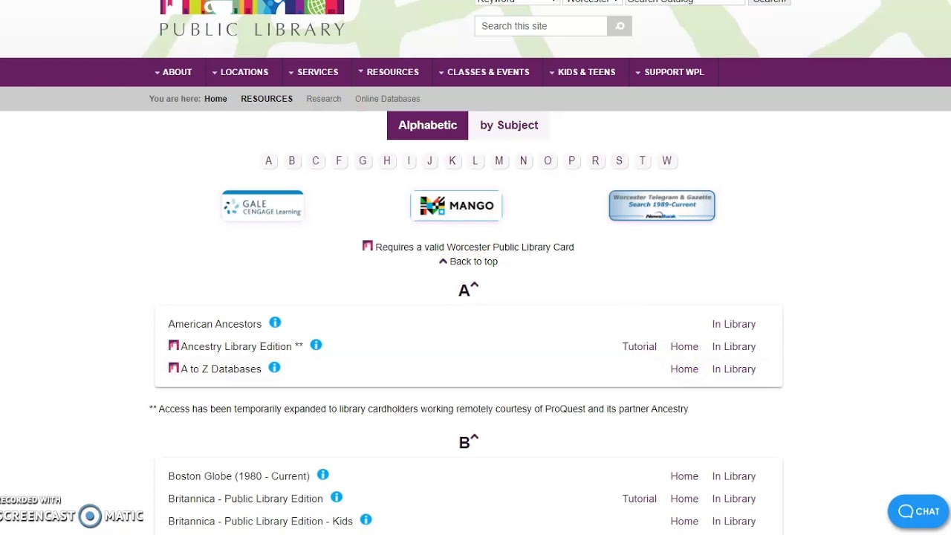The width and height of the screenshot is (951, 535).
Task: Open info icon for Ancestry Library Edition
Action: [x=316, y=345]
